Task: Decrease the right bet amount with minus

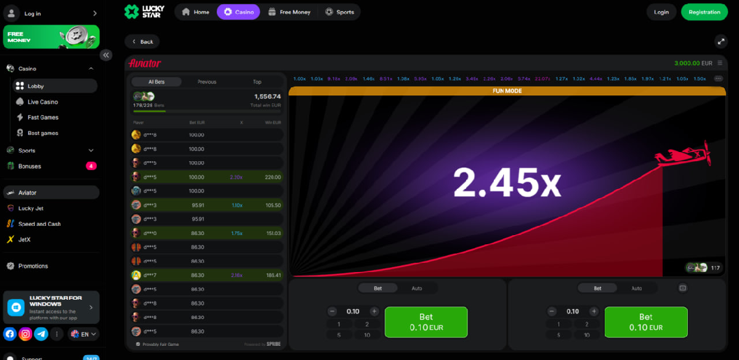Action: coord(552,311)
